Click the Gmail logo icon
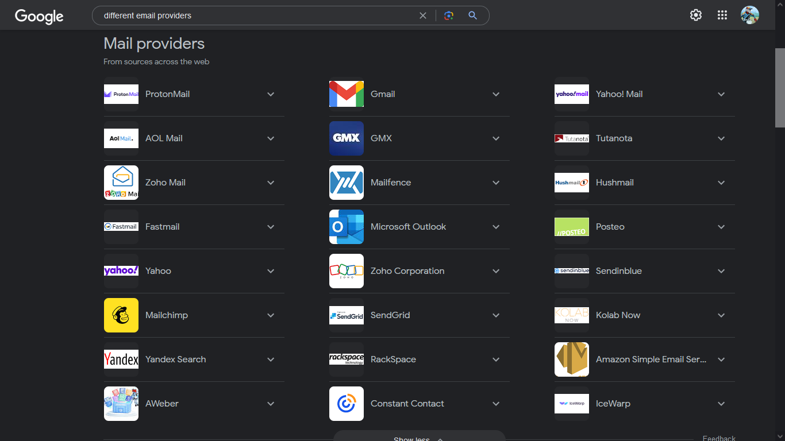The width and height of the screenshot is (785, 441). (347, 94)
